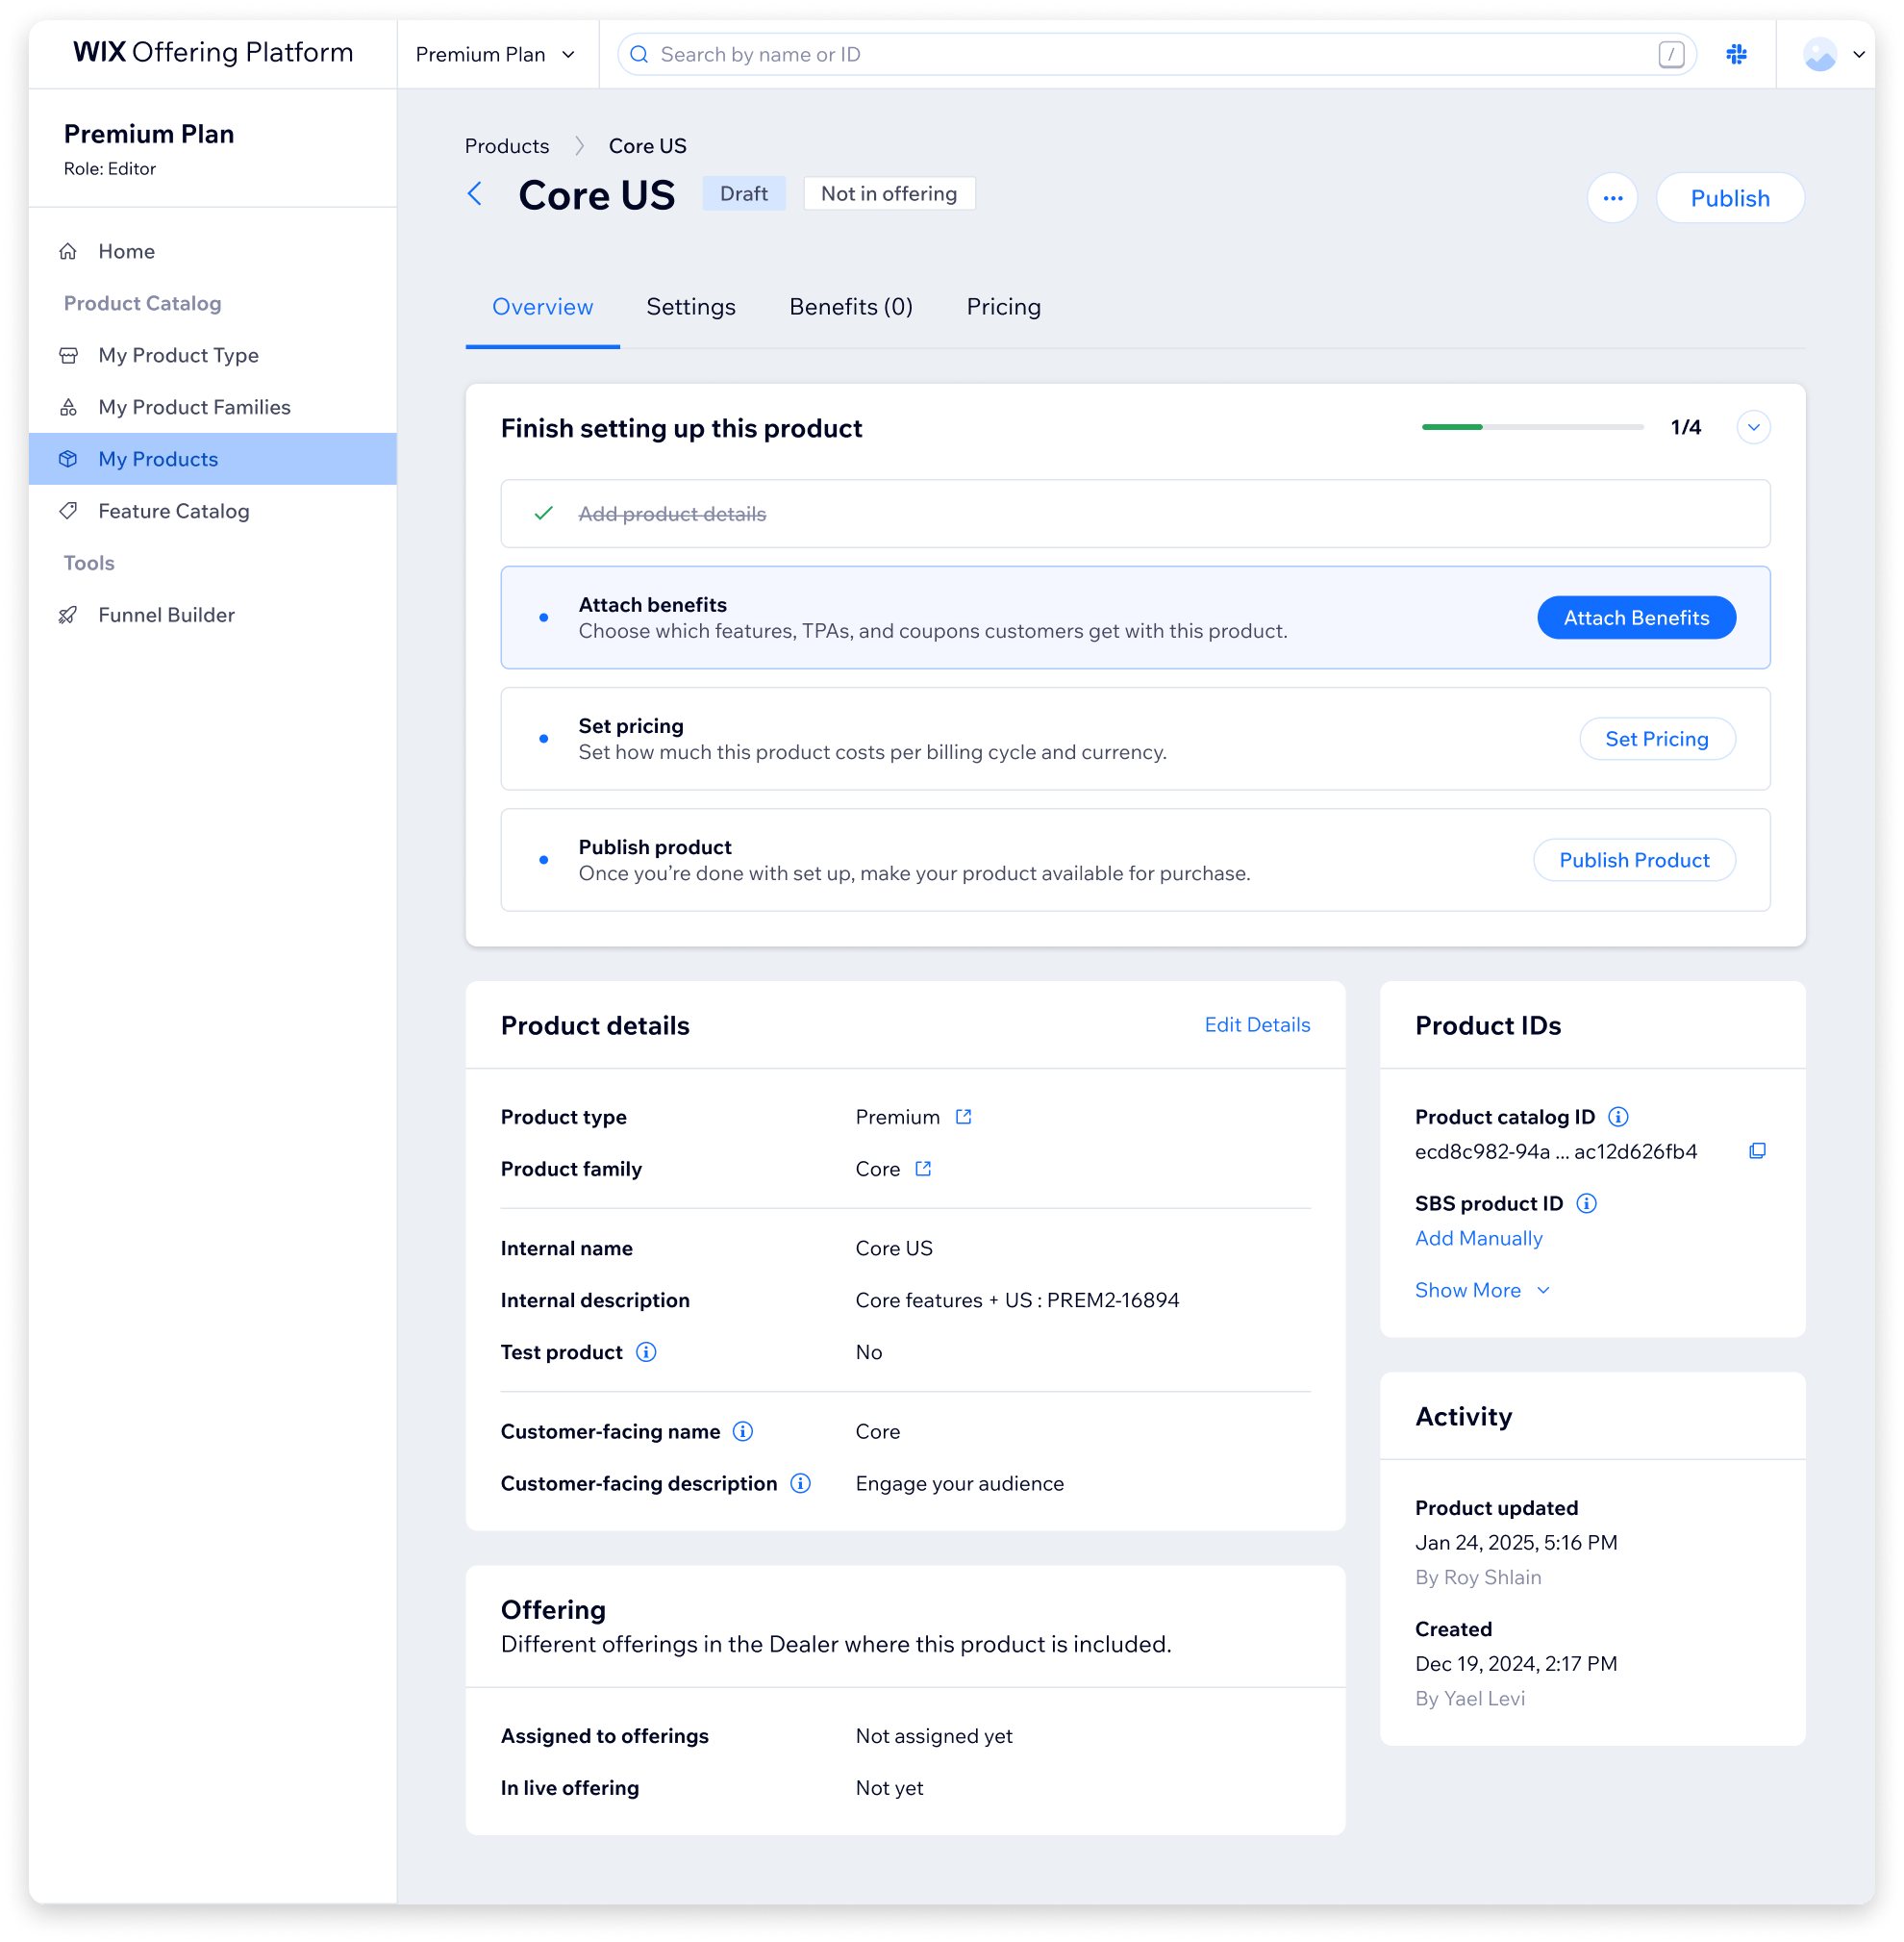Click the My Product Families icon

68,407
